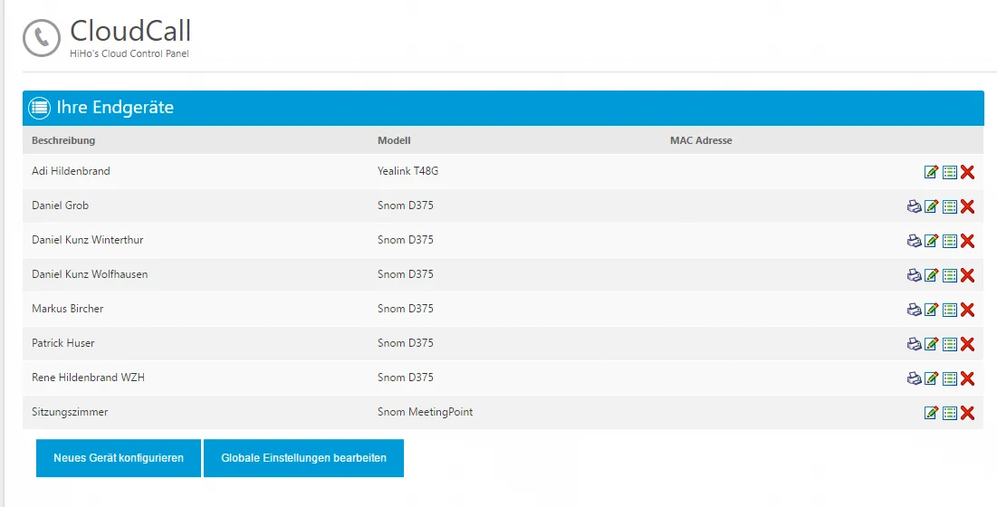Delete the Daniel Grob device
This screenshot has width=997, height=507.
[967, 206]
